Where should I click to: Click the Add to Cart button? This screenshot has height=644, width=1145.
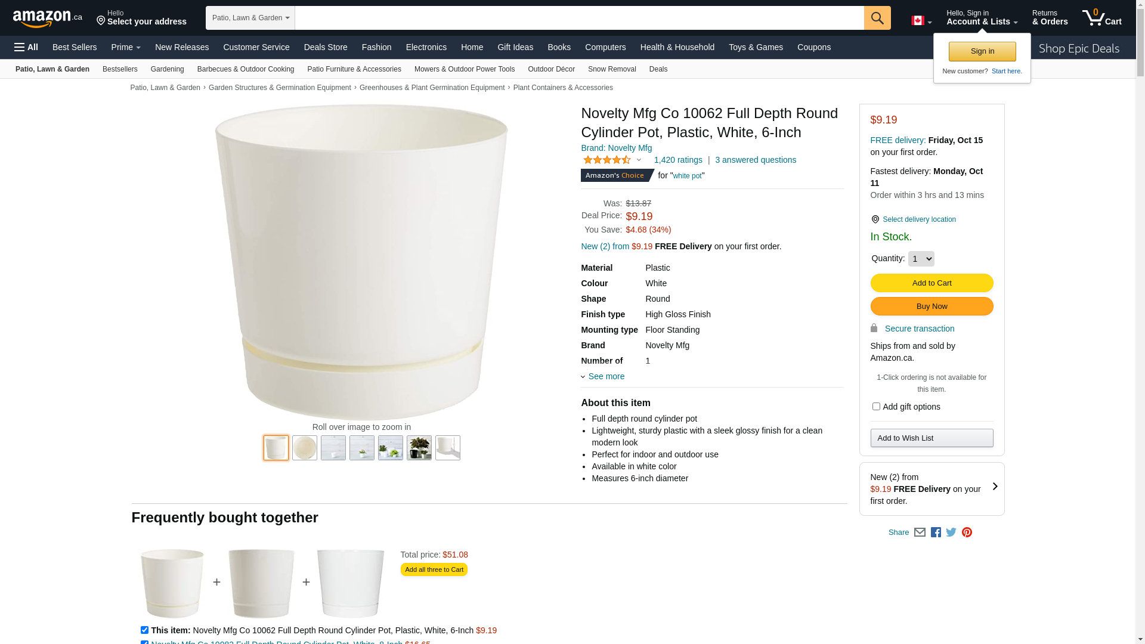[x=932, y=283]
